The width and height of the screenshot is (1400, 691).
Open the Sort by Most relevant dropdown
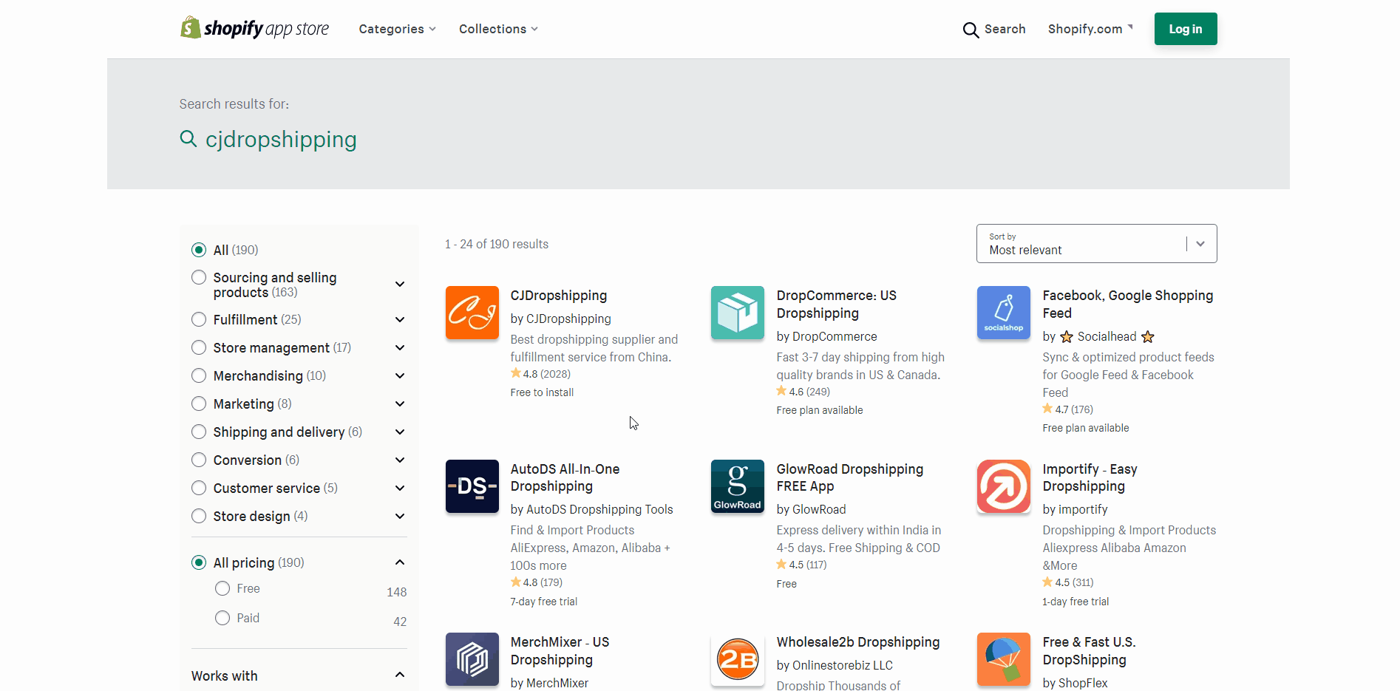pyautogui.click(x=1095, y=244)
